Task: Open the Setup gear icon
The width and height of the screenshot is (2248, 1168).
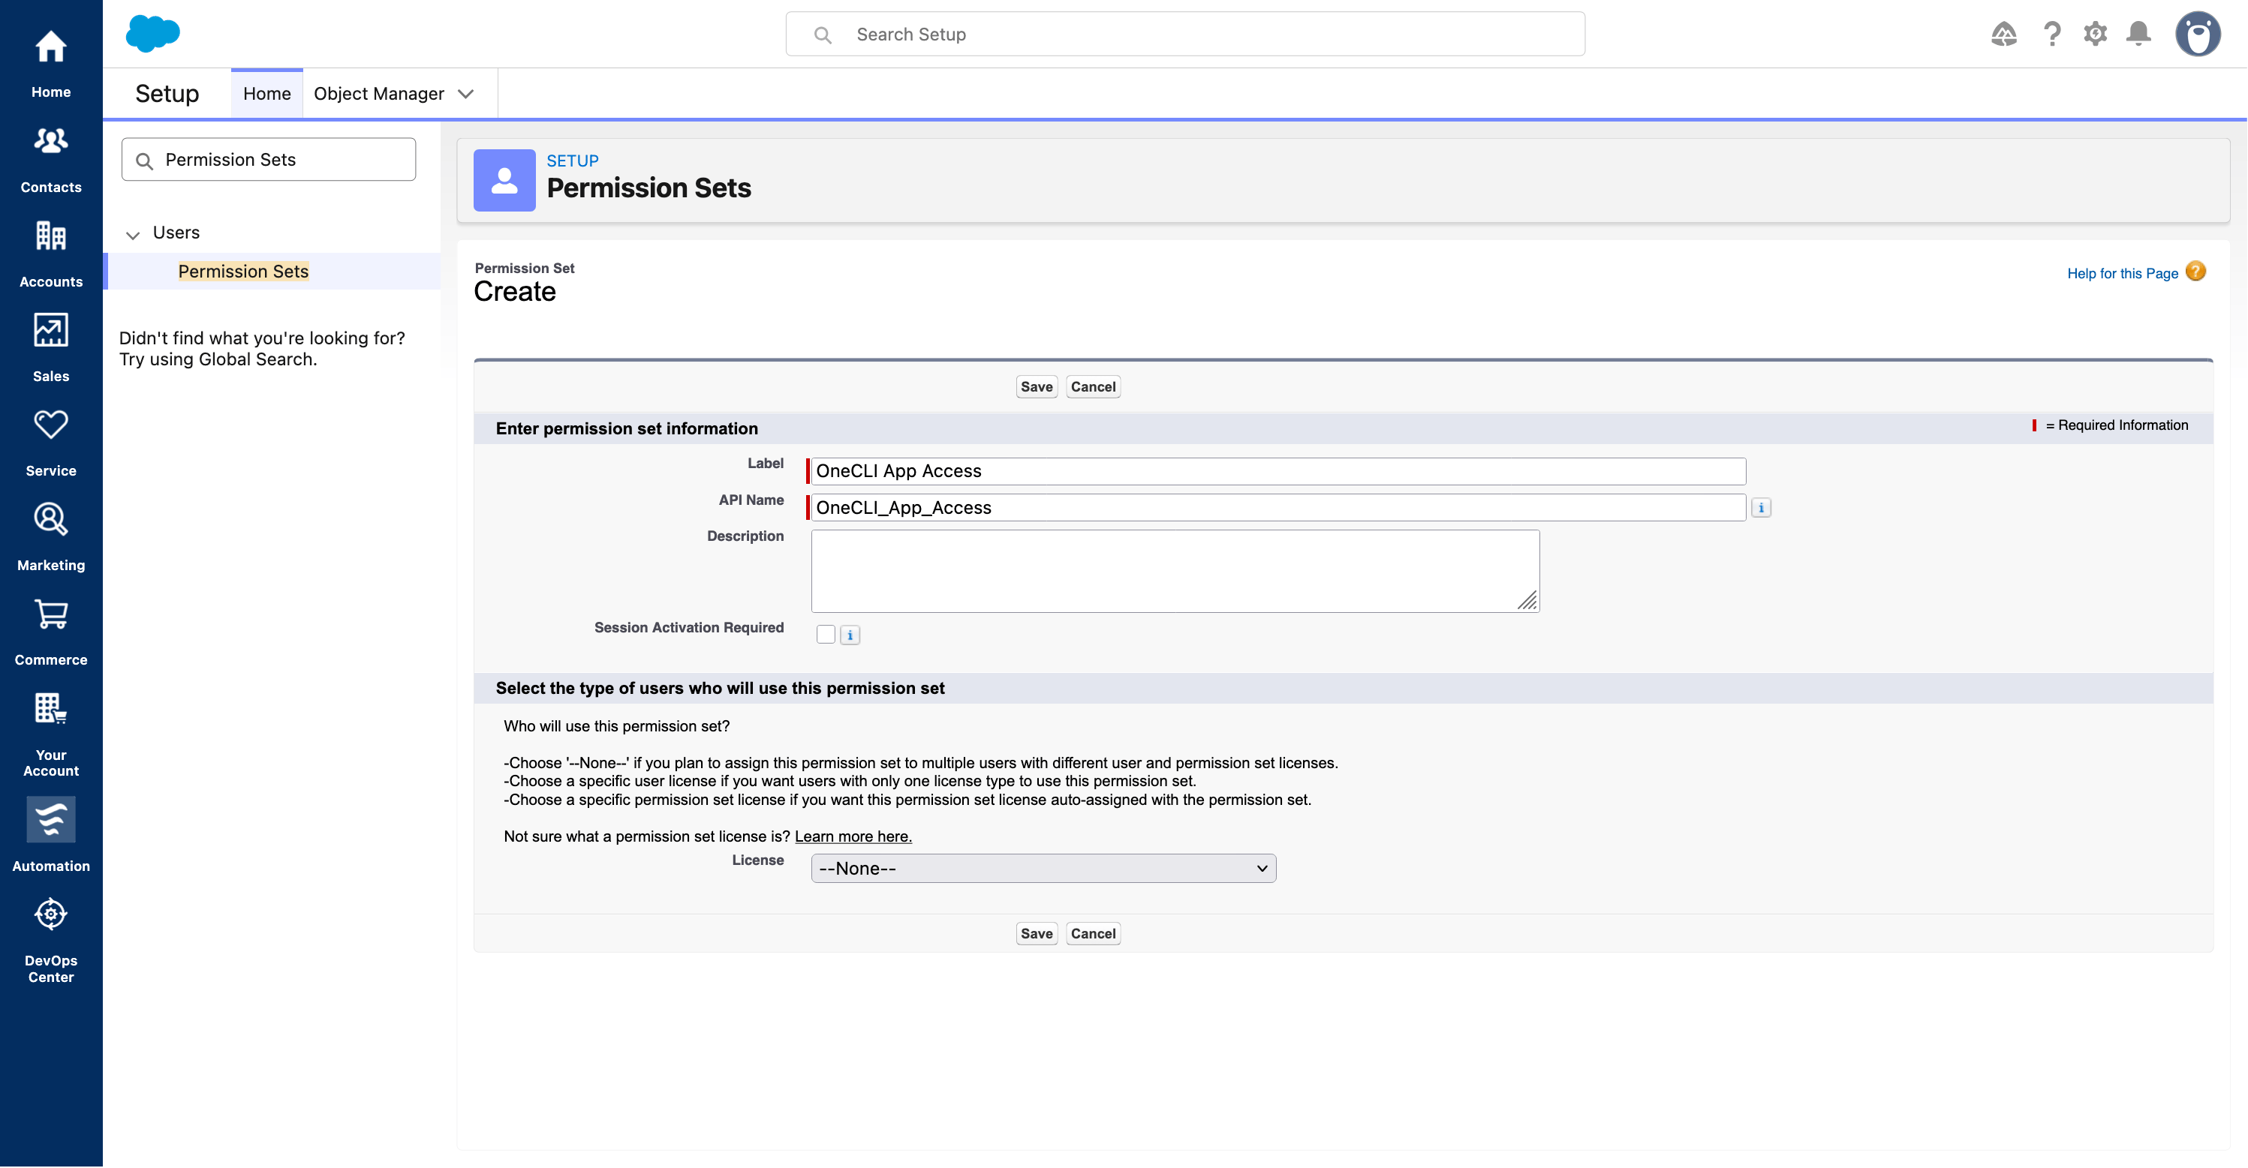Action: tap(2096, 34)
